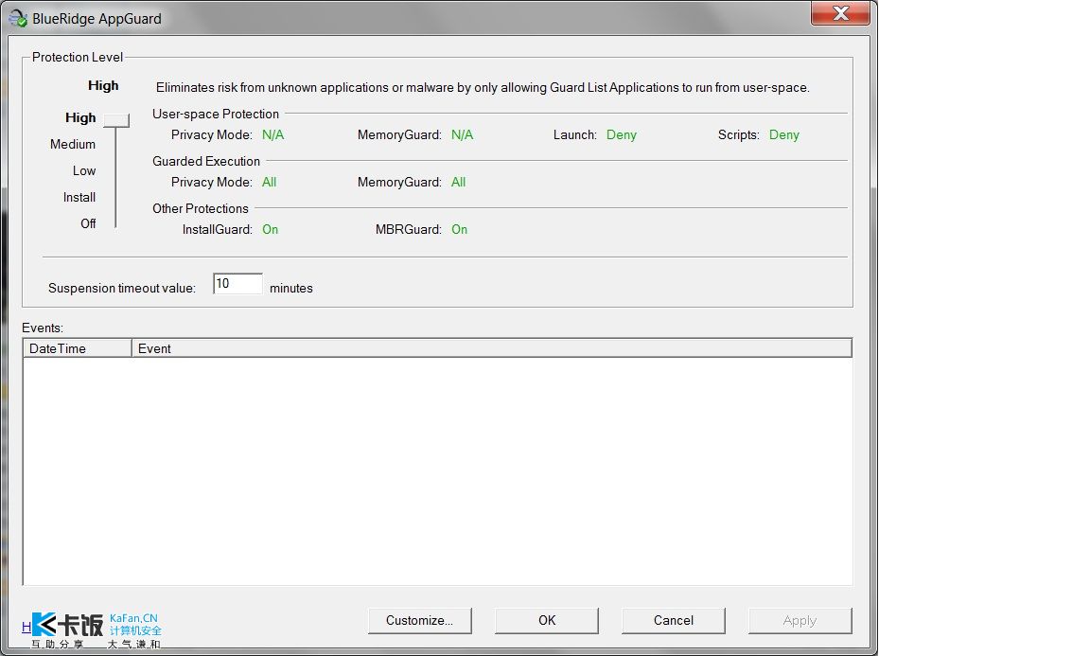Click the protection level description text
Viewport: 1090px width, 656px height.
[x=483, y=88]
